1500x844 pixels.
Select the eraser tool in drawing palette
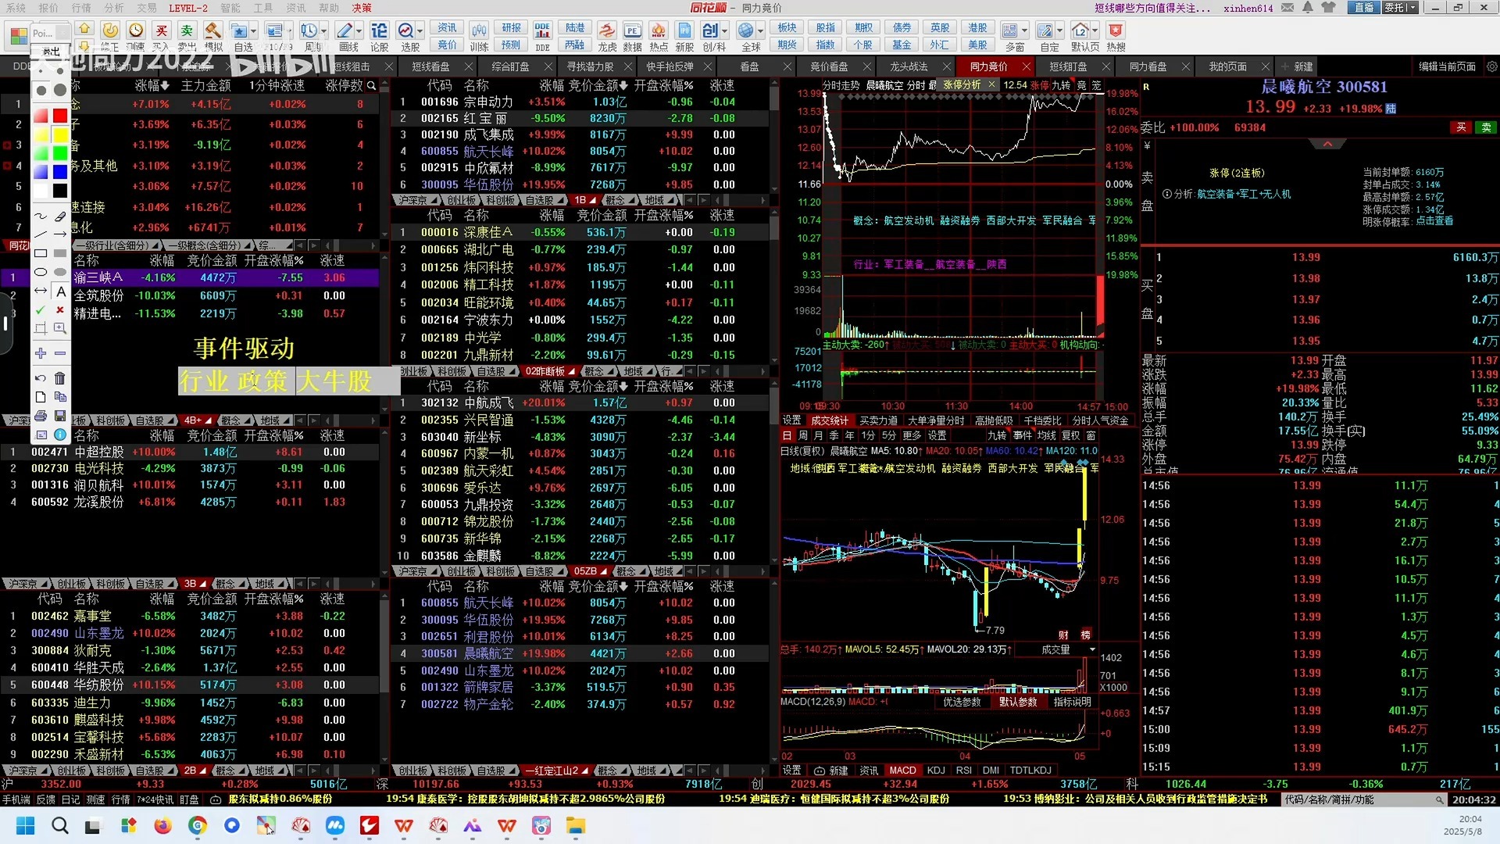coord(60,216)
